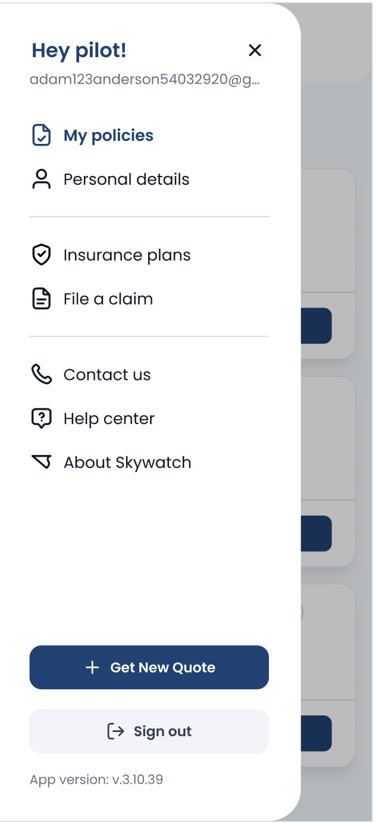This screenshot has height=823, width=376.
Task: Click the Personal details person icon
Action: click(41, 180)
